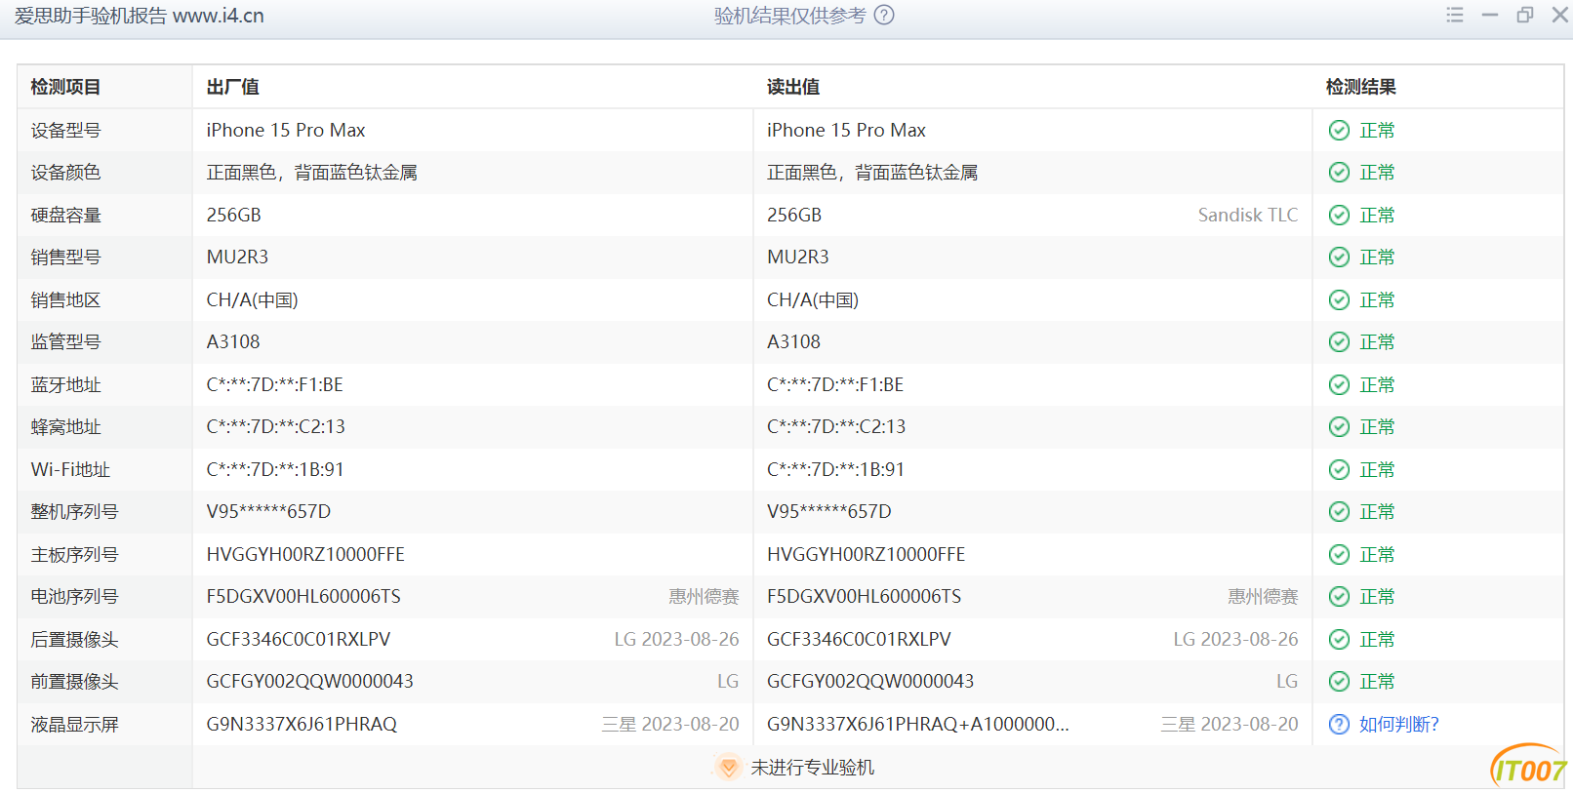Click factory value C*:**:7D:**:C2:13
This screenshot has width=1573, height=793.
275,427
